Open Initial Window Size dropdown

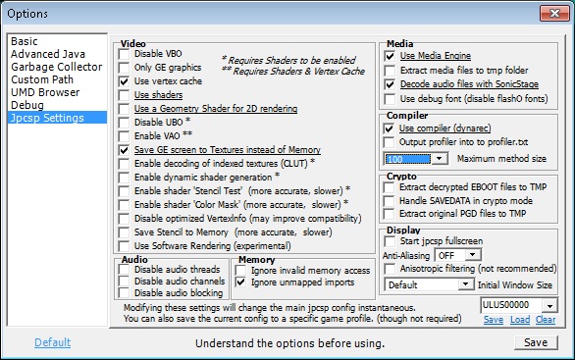(x=466, y=284)
